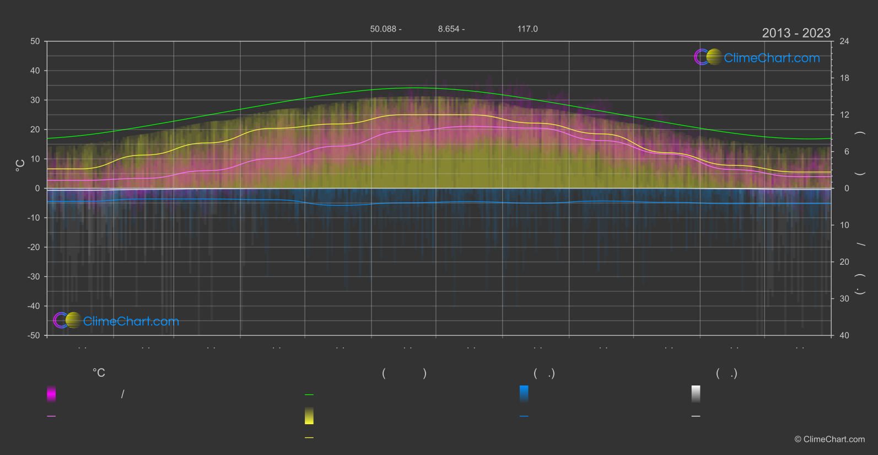The height and width of the screenshot is (455, 878).
Task: Select the magenta line legend marker
Action: tap(51, 416)
